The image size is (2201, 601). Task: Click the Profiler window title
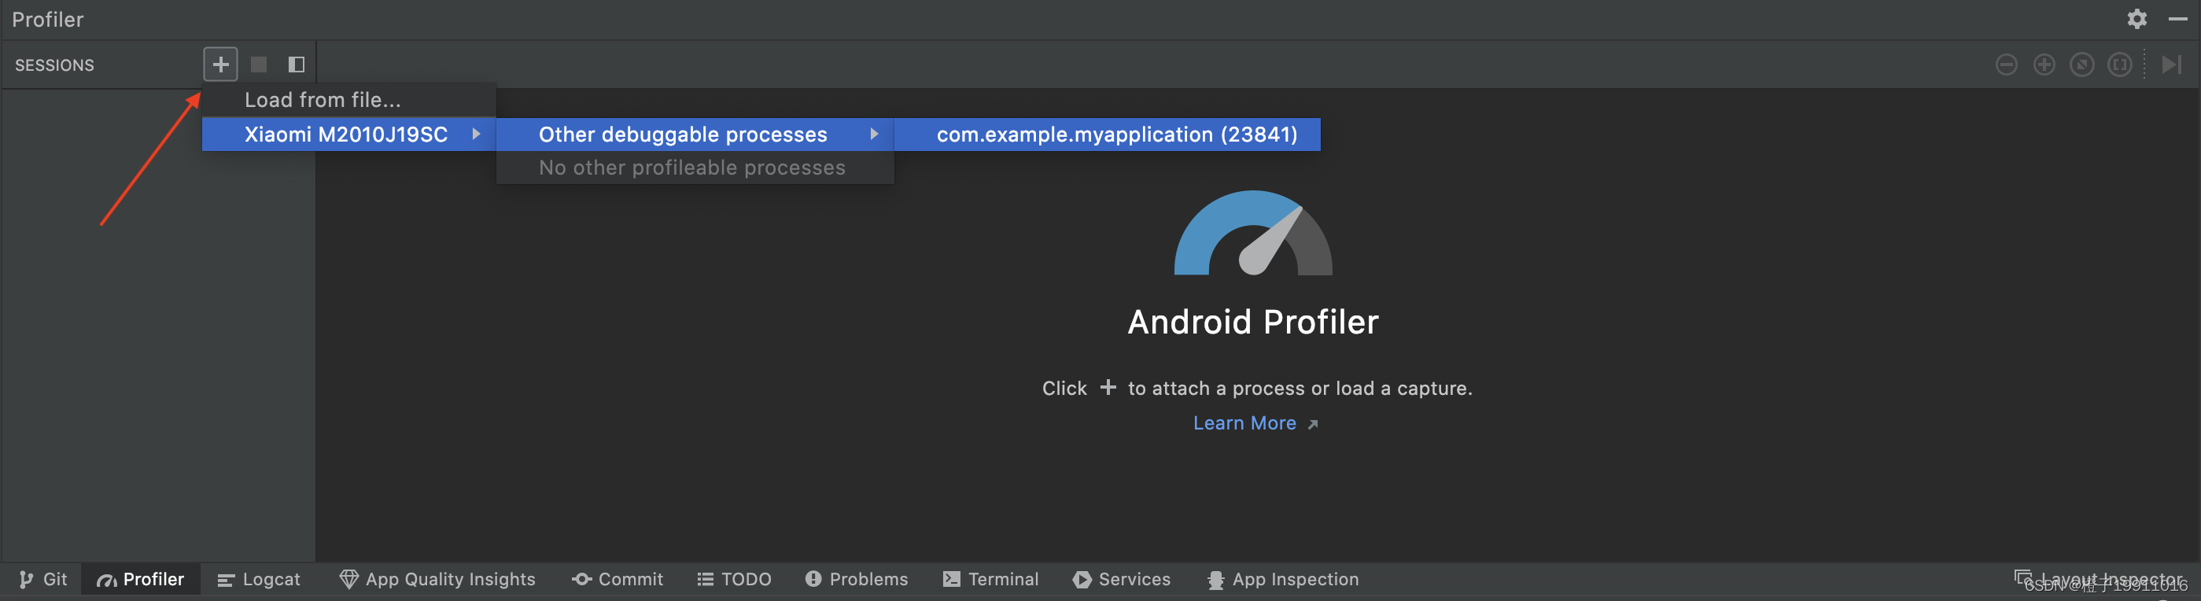[48, 19]
